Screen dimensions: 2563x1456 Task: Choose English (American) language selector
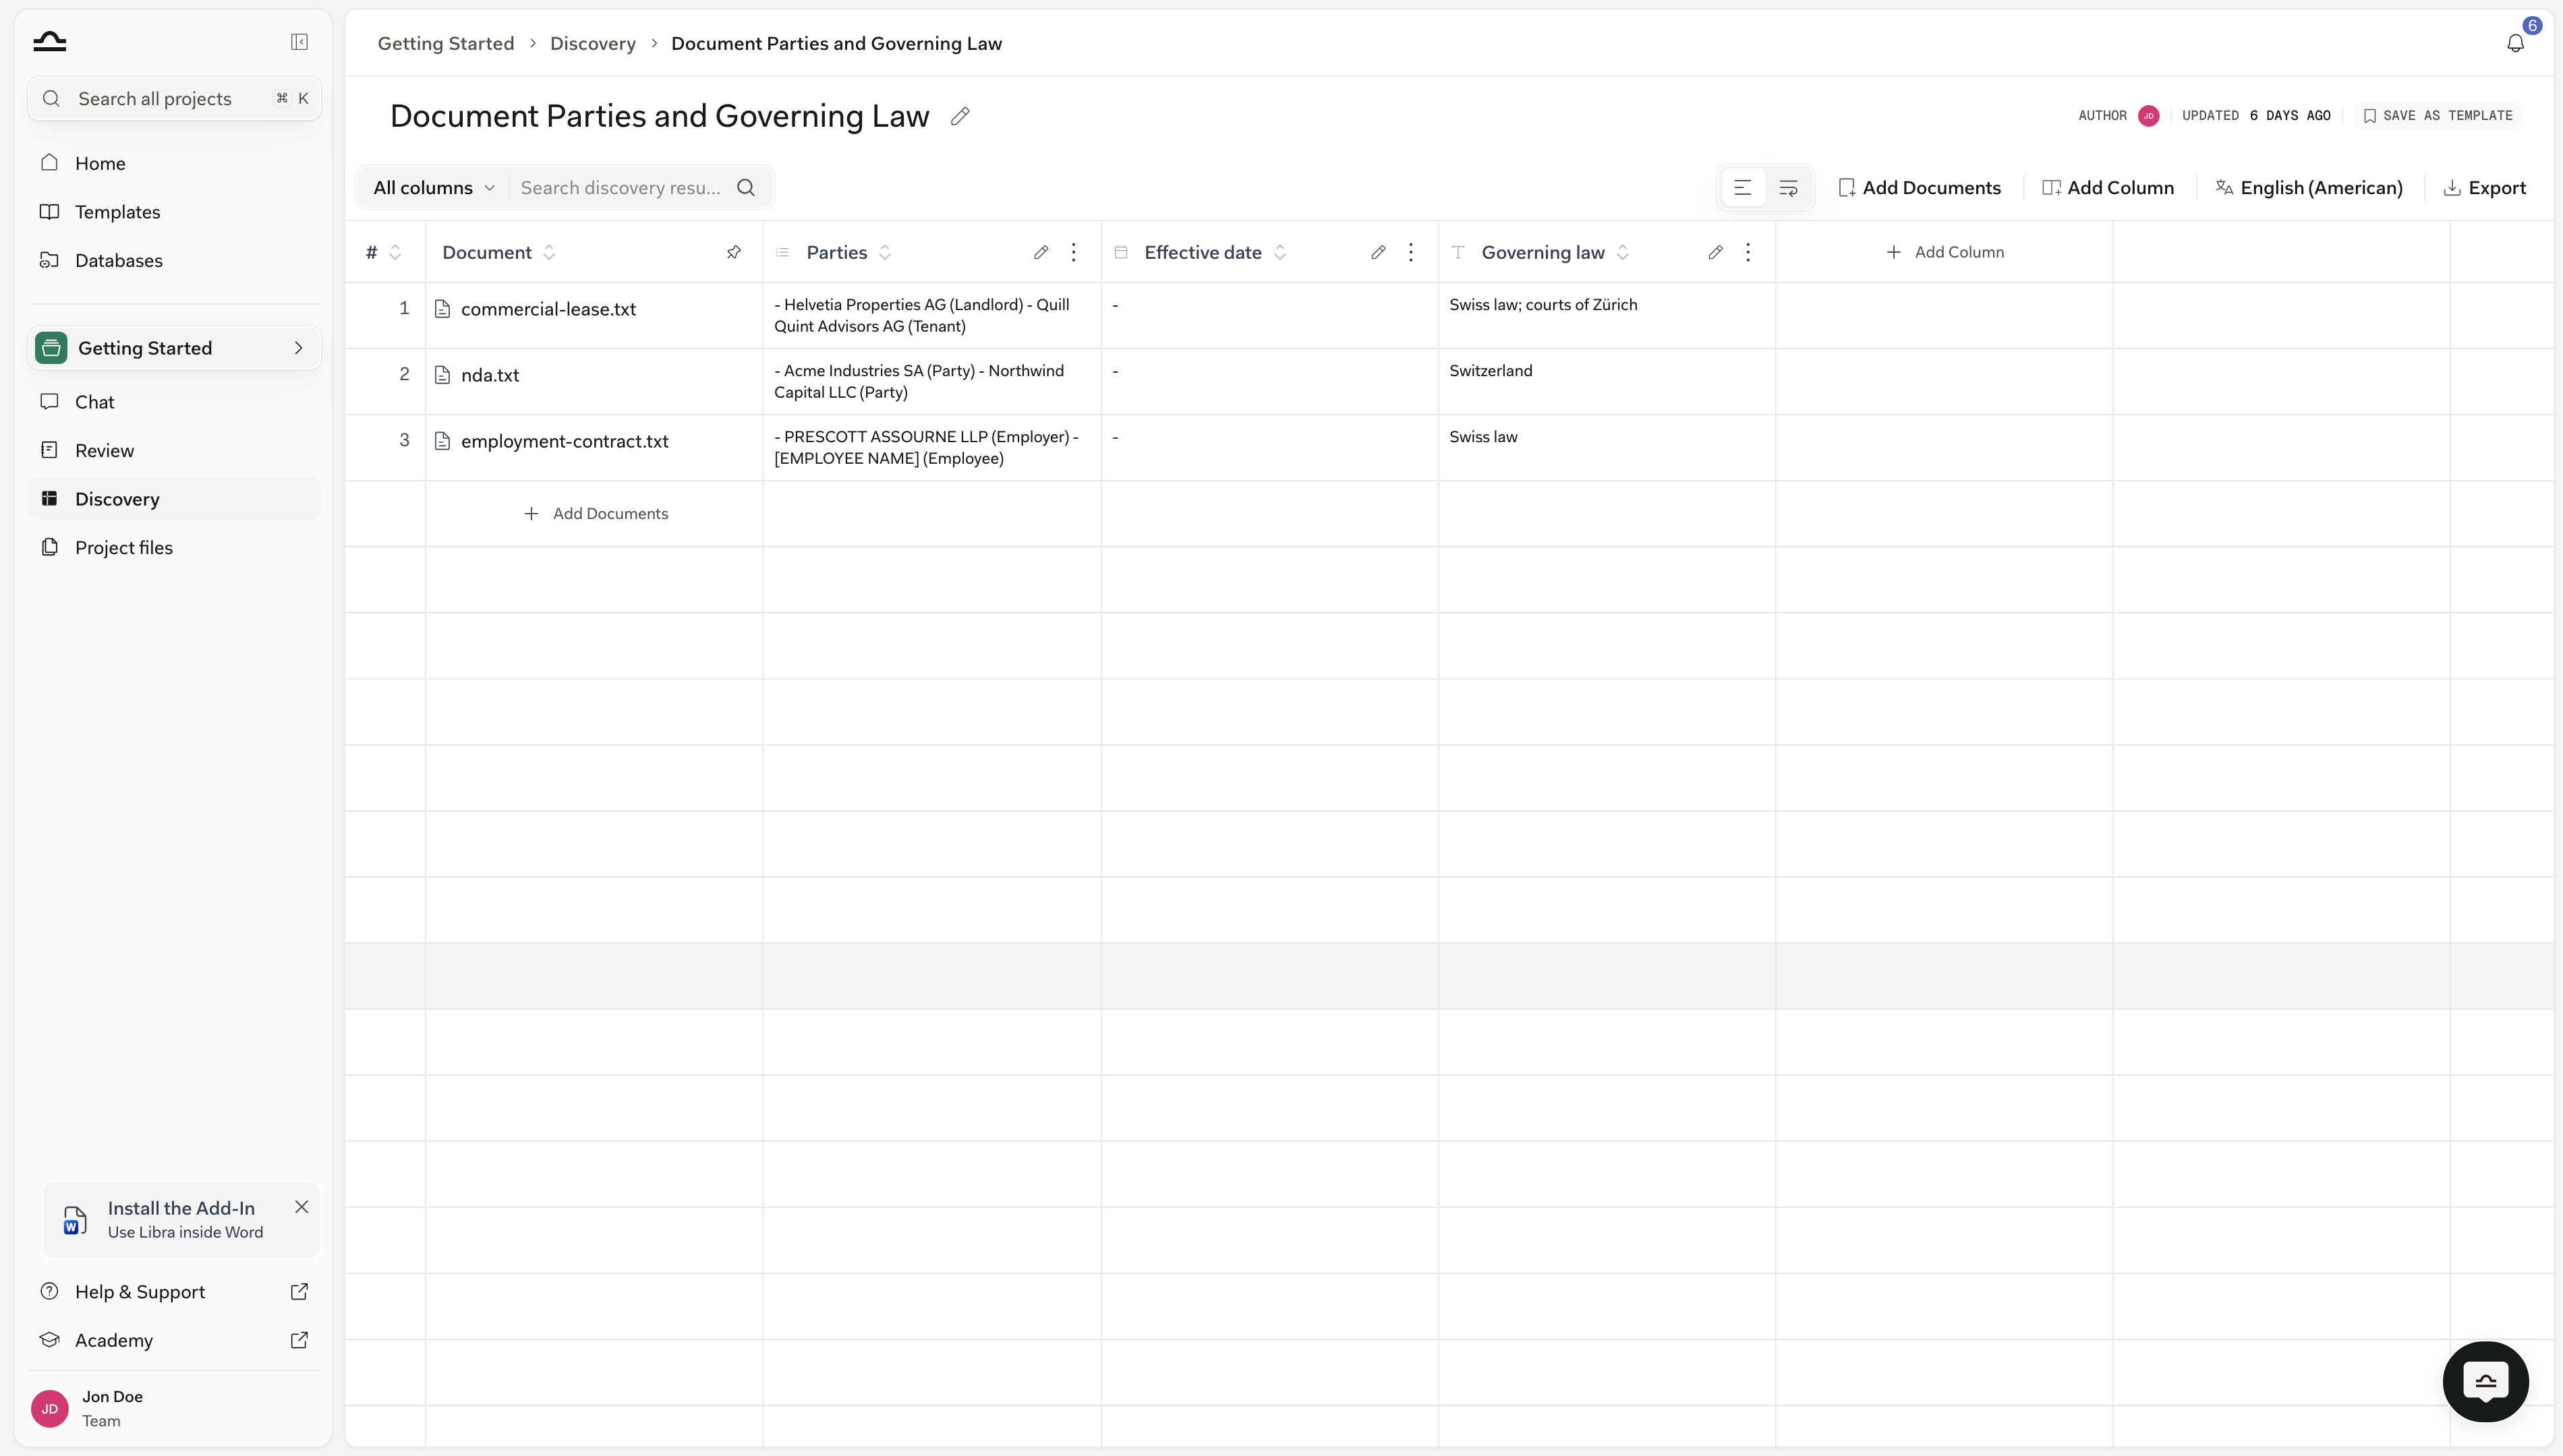[x=2309, y=188]
